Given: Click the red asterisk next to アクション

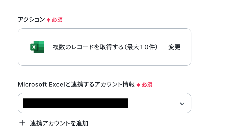Looking at the screenshot, I should 48,20.
